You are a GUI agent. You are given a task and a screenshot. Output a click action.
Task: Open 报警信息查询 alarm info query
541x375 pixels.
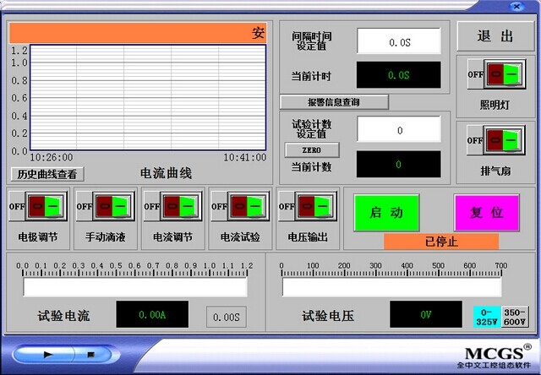click(334, 102)
